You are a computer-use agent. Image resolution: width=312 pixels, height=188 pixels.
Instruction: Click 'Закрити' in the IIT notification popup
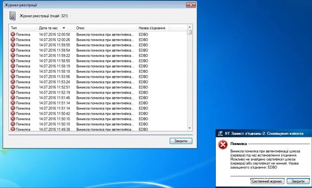pos(298,181)
